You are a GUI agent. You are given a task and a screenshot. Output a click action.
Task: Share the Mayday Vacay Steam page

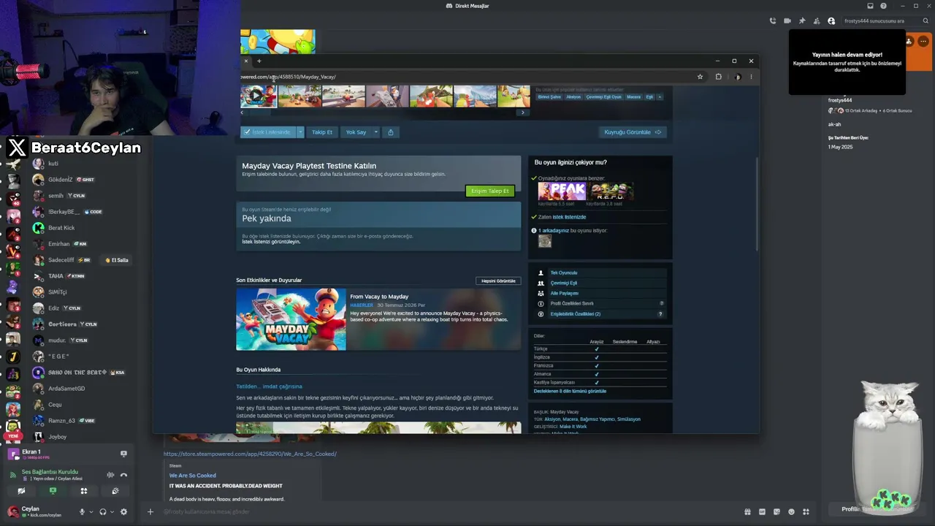[x=391, y=132]
